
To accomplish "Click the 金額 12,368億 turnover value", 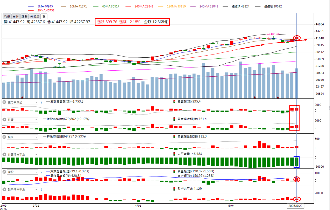I will coord(156,22).
